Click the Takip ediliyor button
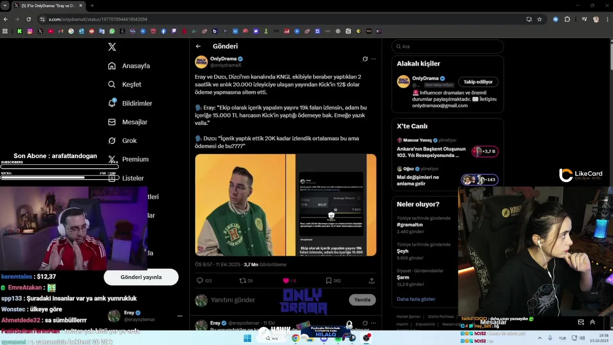Viewport: 613px width, 345px height. [478, 82]
